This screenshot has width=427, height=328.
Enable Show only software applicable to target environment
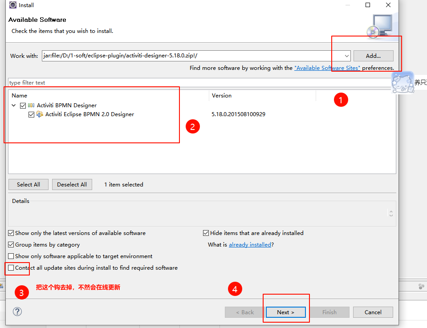pos(11,256)
